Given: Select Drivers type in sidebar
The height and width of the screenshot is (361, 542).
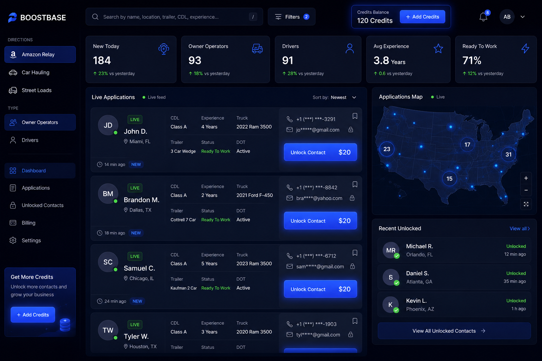Looking at the screenshot, I should (40, 140).
